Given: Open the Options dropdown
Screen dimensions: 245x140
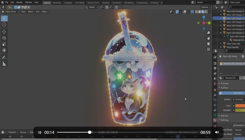Looking at the screenshot, I should click(206, 7).
